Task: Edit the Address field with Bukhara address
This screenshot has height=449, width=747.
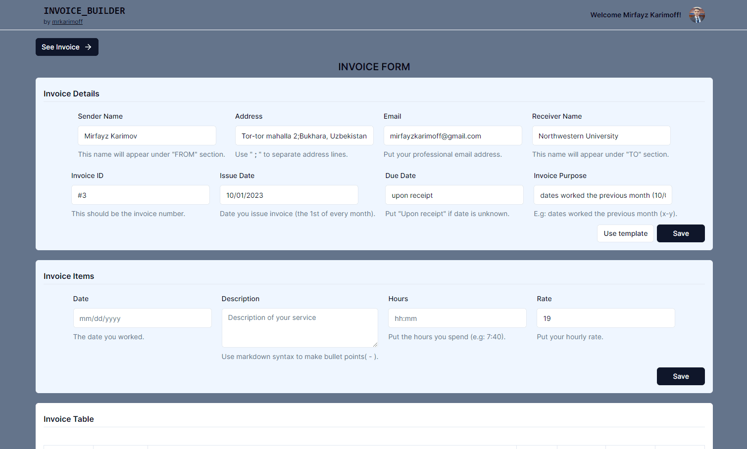Action: coord(304,135)
